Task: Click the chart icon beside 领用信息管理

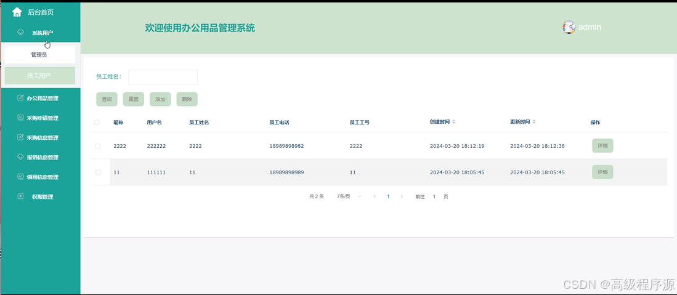Action: point(20,177)
